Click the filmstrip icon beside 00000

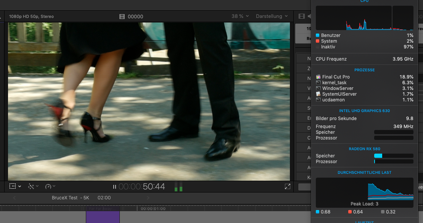pos(122,16)
